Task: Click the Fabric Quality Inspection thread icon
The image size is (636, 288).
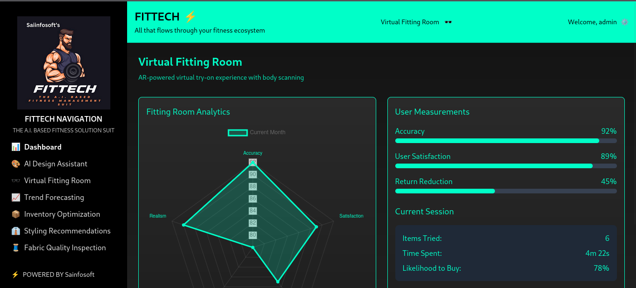Action: [16, 247]
